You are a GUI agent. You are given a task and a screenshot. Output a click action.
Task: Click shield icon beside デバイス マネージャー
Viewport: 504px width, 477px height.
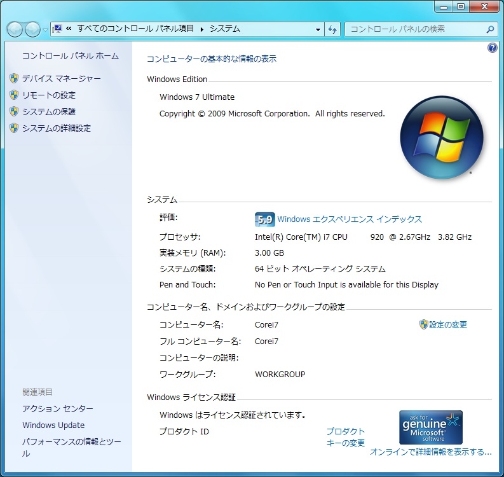(x=14, y=78)
